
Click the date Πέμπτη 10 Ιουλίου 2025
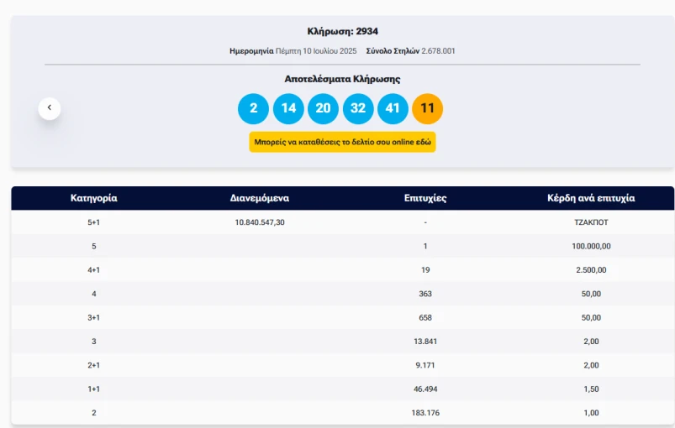pos(316,50)
